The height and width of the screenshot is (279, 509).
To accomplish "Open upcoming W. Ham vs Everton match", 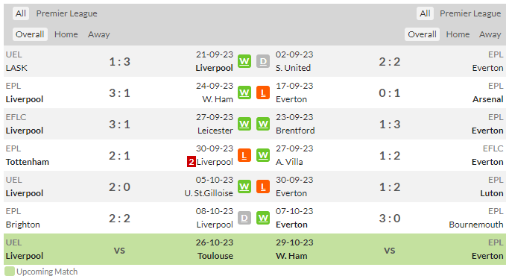I will point(380,249).
